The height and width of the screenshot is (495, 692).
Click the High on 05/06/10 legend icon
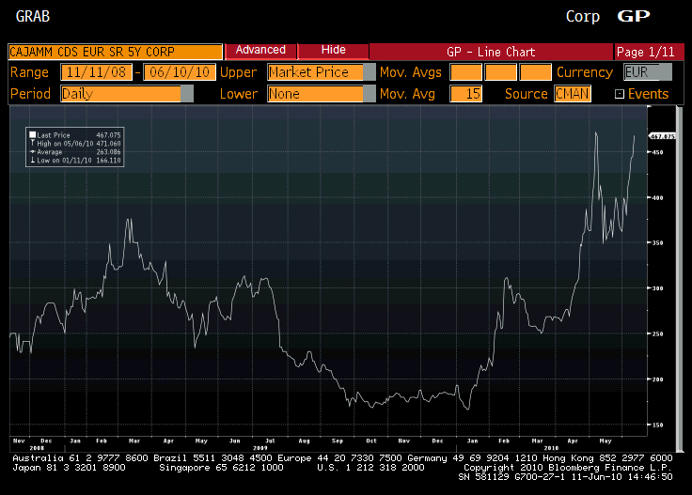(x=32, y=144)
